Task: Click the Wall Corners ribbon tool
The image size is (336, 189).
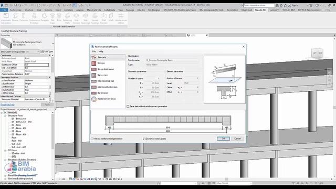Action: coord(104,18)
